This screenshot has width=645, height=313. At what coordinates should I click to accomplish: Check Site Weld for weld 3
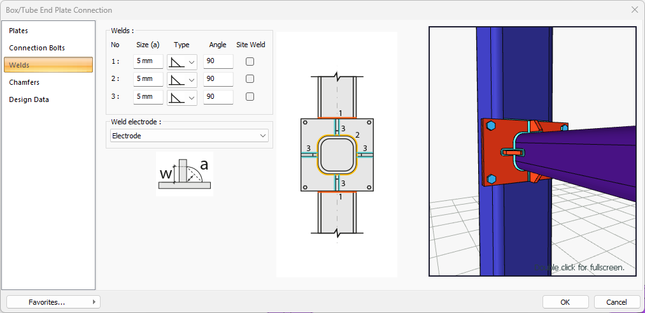click(x=250, y=97)
